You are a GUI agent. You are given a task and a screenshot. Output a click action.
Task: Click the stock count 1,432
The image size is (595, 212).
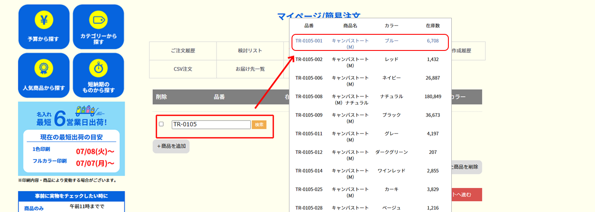(433, 59)
